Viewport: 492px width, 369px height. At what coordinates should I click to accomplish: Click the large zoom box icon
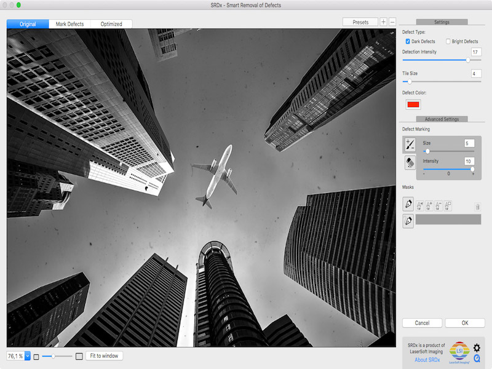tap(79, 356)
